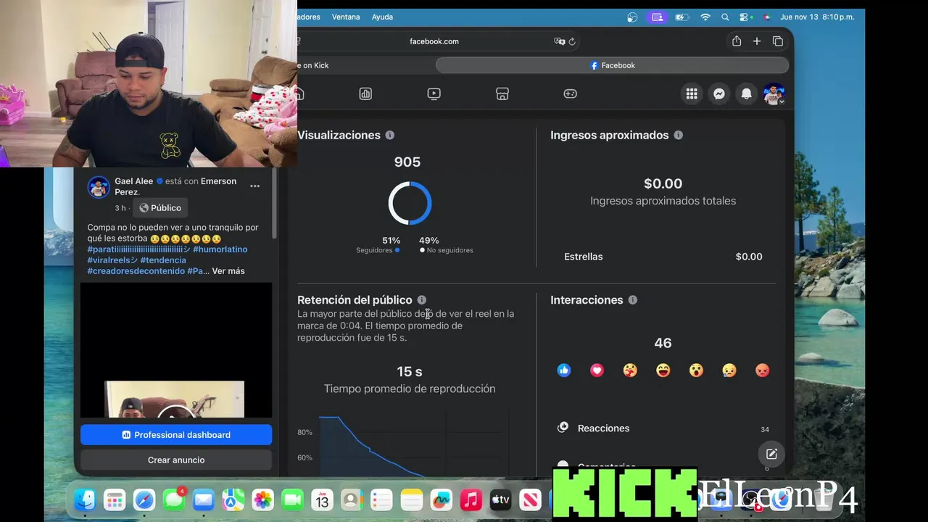The width and height of the screenshot is (928, 522).
Task: Click the info icon beside Interacciones
Action: pos(633,299)
